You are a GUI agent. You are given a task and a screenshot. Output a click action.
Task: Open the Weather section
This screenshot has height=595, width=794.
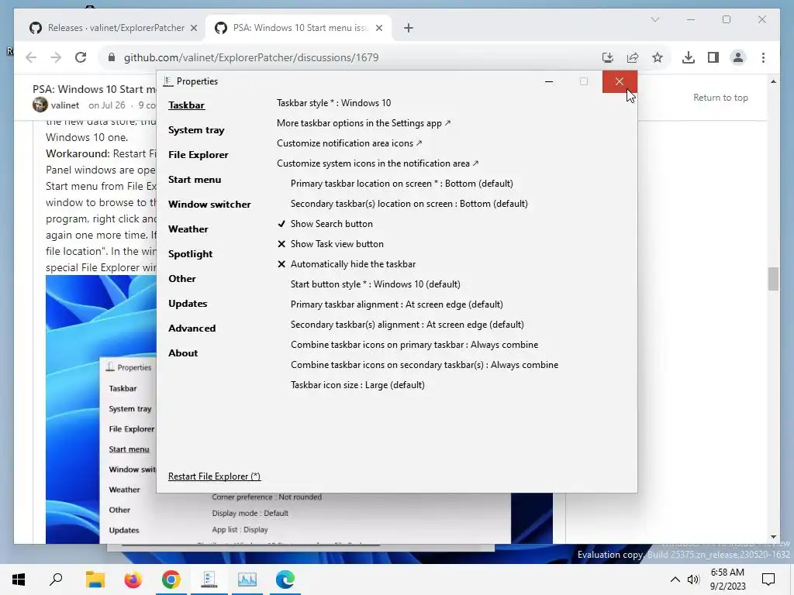(x=188, y=229)
